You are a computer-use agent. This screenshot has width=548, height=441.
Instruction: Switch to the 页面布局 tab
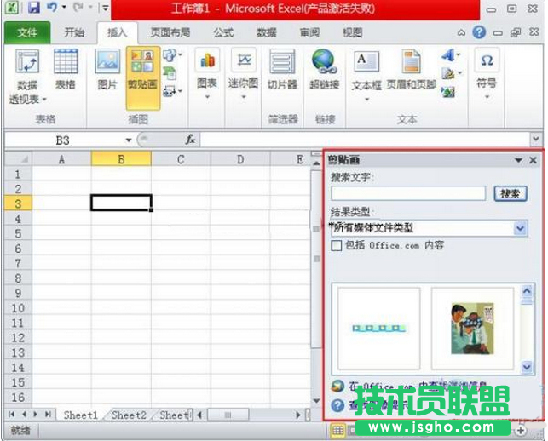(x=170, y=33)
